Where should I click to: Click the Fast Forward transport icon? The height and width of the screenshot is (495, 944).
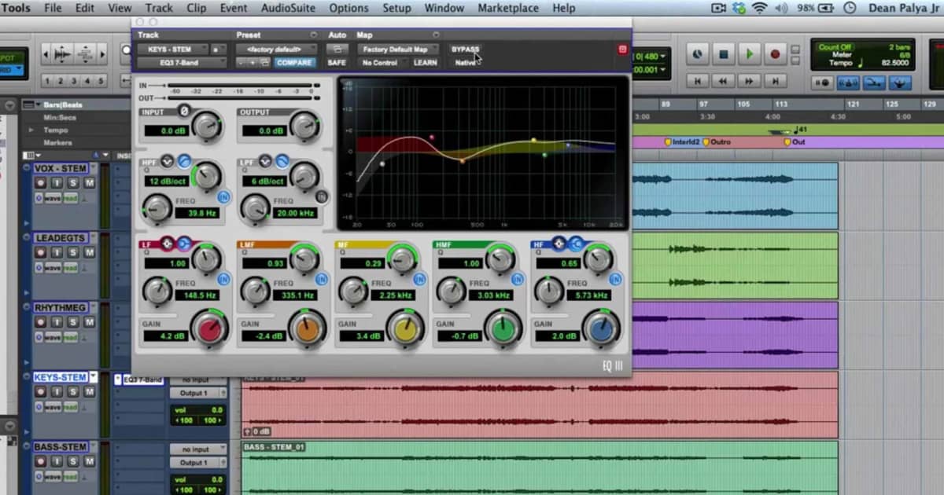(749, 80)
